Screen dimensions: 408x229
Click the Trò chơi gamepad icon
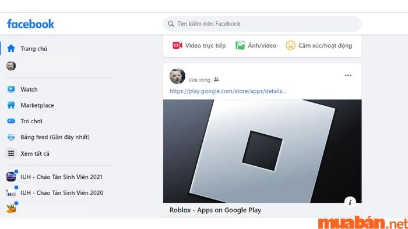coord(11,121)
